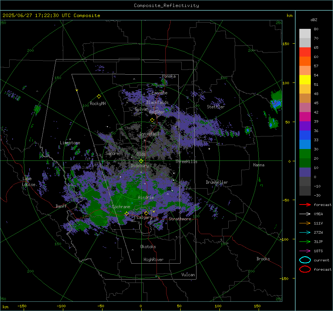Click the indigo 10 dBZ color swatch
Screen dimensions: 333x311
(x=305, y=172)
